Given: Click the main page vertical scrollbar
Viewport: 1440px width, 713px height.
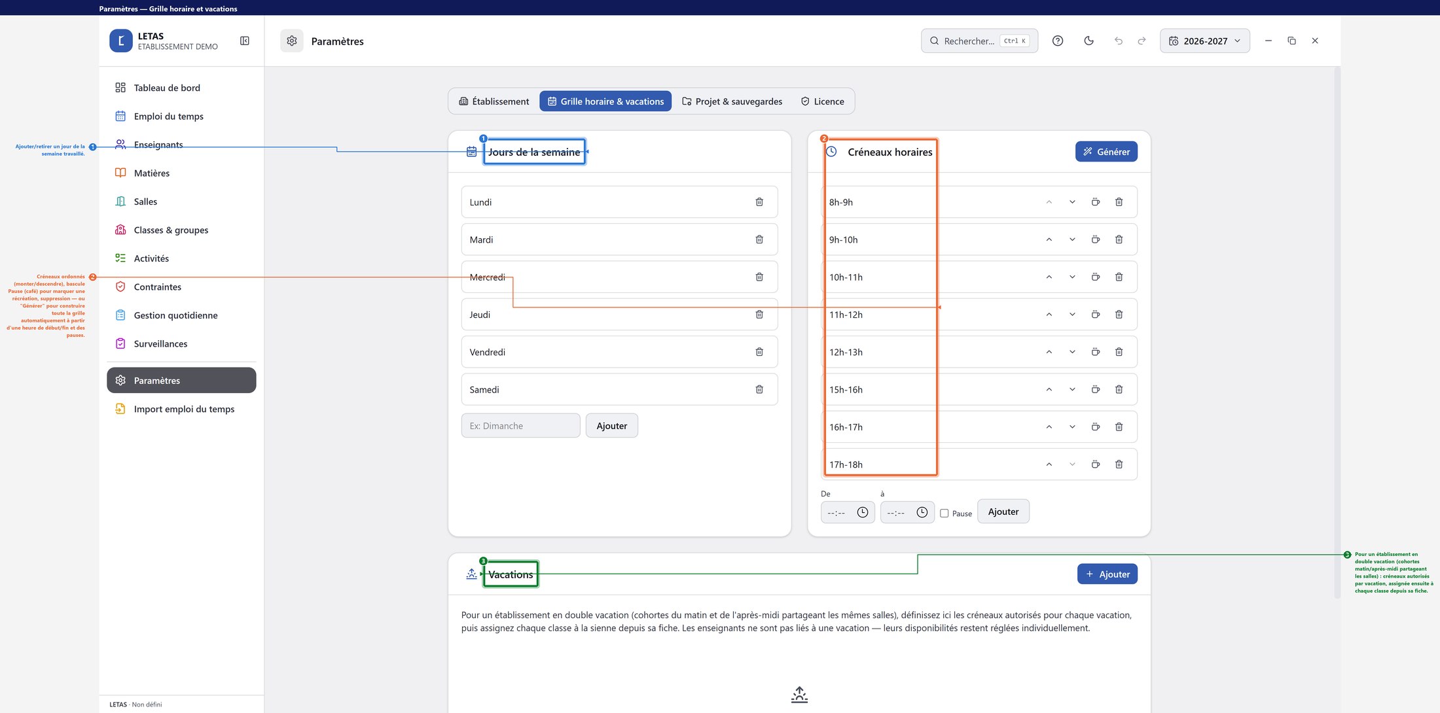Looking at the screenshot, I should 1337,332.
